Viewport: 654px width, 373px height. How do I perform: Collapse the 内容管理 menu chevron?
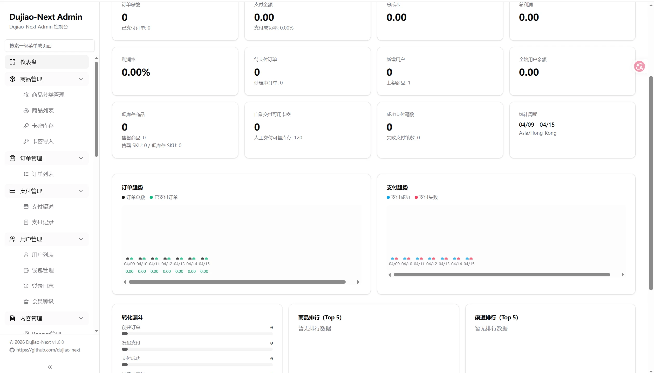81,318
